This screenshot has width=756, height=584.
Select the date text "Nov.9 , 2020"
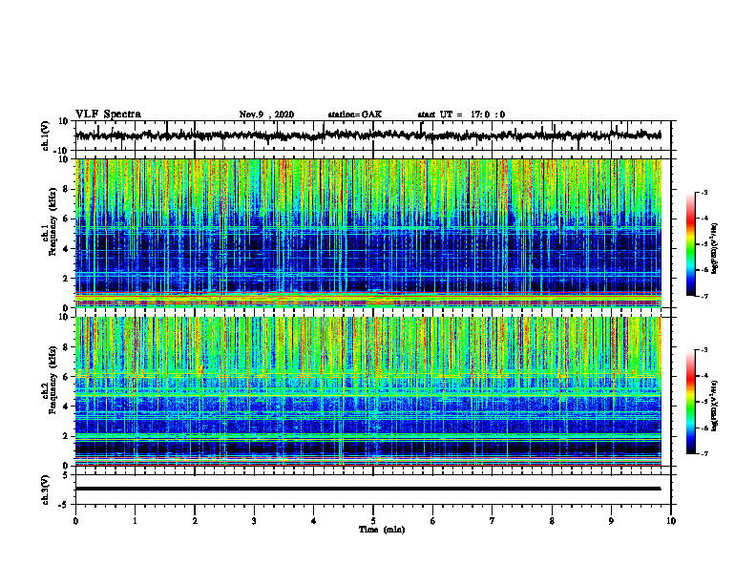click(x=266, y=115)
